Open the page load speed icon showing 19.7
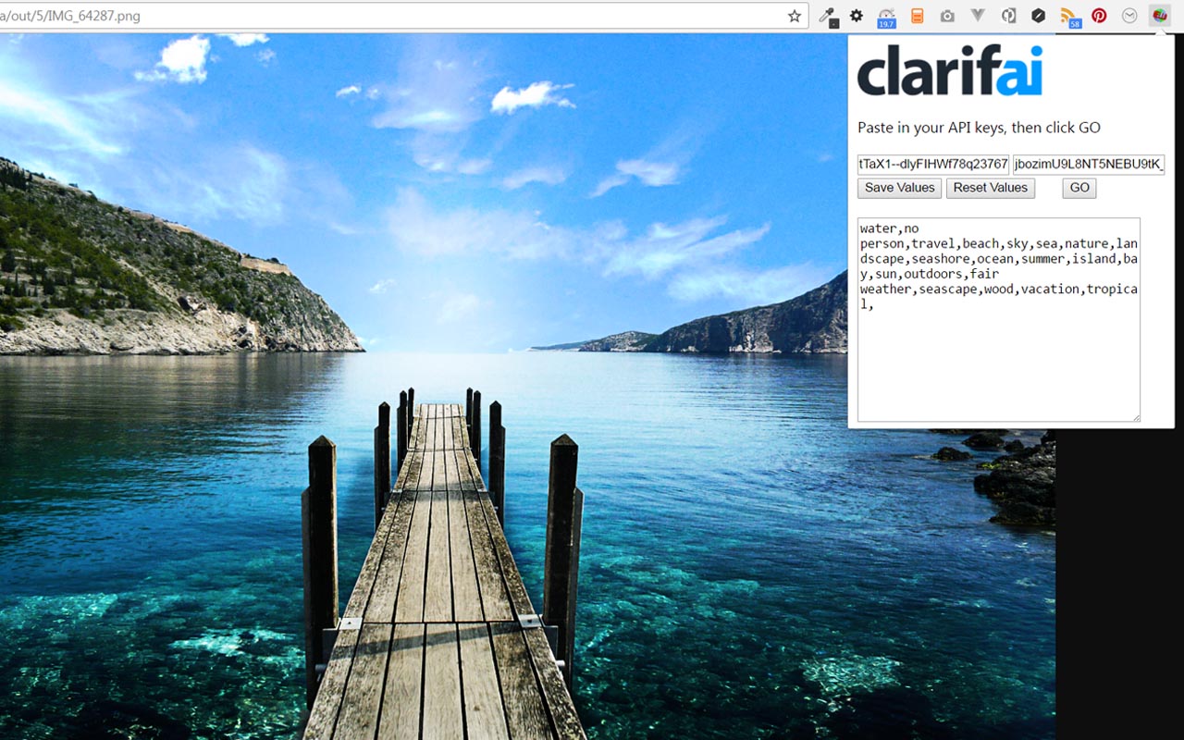 (885, 16)
